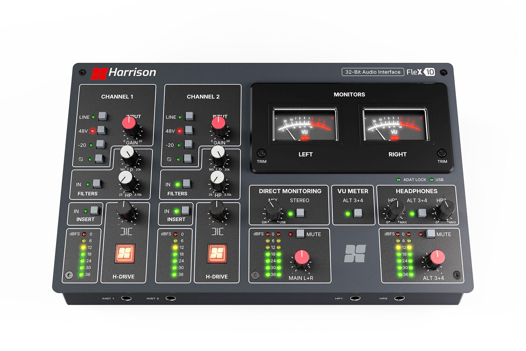This screenshot has width=526, height=351.
Task: Toggle Channel 2 -20 pad button
Action: pyautogui.click(x=188, y=144)
